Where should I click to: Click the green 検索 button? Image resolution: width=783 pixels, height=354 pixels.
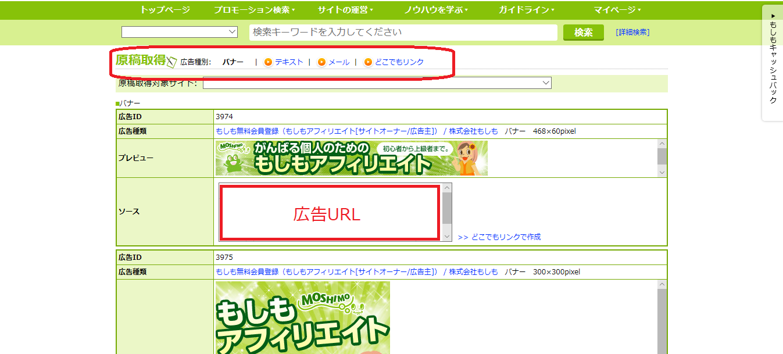(x=584, y=33)
